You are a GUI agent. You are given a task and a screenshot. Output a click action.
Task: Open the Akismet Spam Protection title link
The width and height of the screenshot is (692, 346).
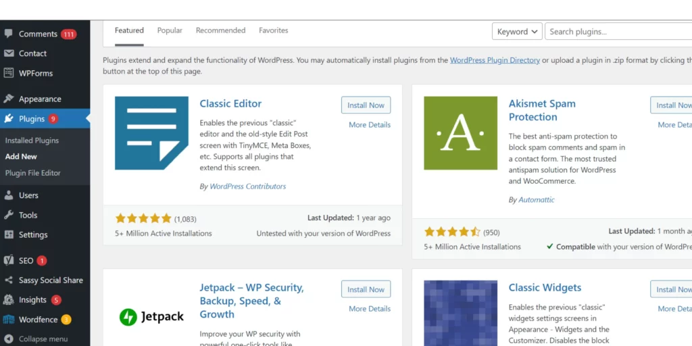tap(542, 110)
